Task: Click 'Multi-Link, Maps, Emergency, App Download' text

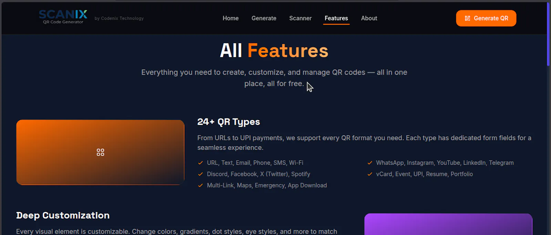Action: point(267,185)
